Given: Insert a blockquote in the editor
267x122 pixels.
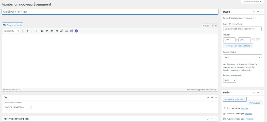Looking at the screenshot, I should tap(42, 31).
